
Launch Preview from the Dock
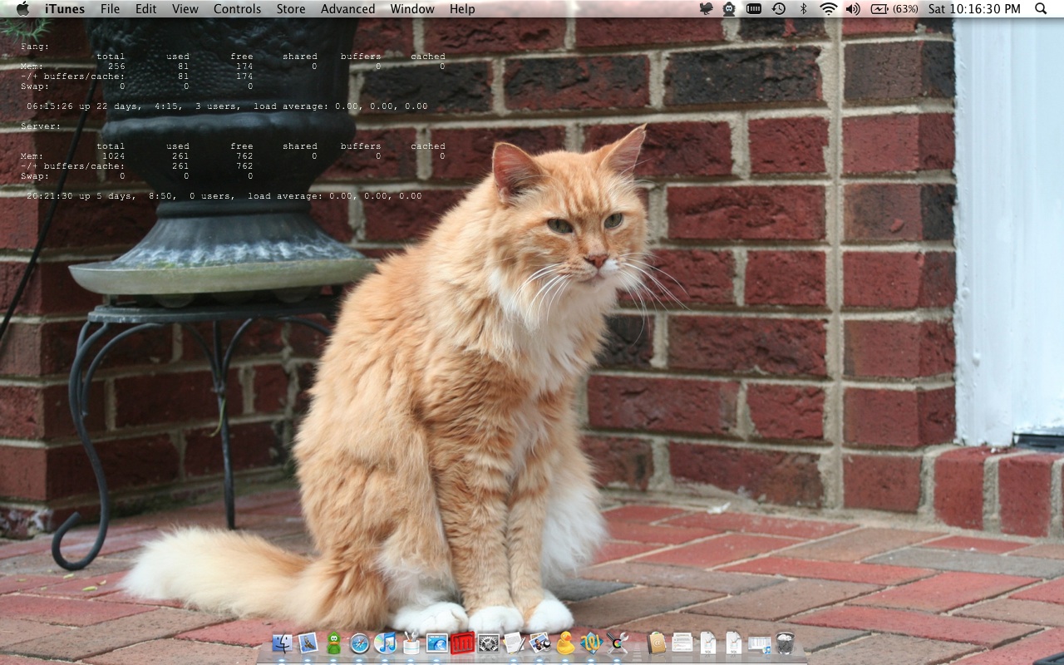coord(539,642)
